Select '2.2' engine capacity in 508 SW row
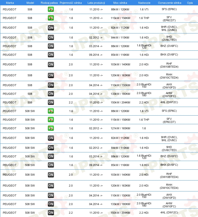 [71, 213]
